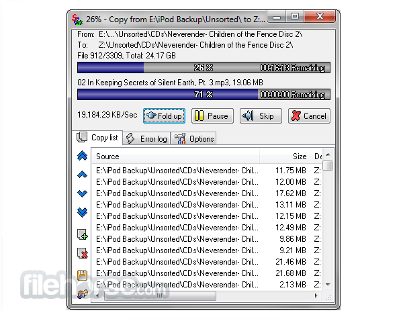The height and width of the screenshot is (319, 403).
Task: Load a saved copy list
Action: (82, 293)
